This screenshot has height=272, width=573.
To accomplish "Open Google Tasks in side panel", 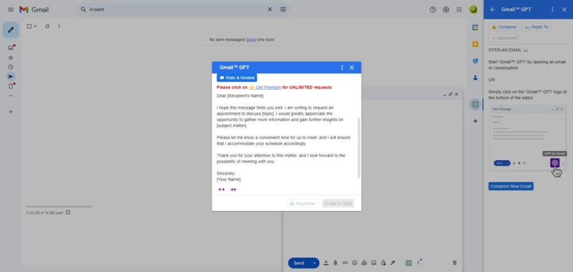I will point(475,61).
